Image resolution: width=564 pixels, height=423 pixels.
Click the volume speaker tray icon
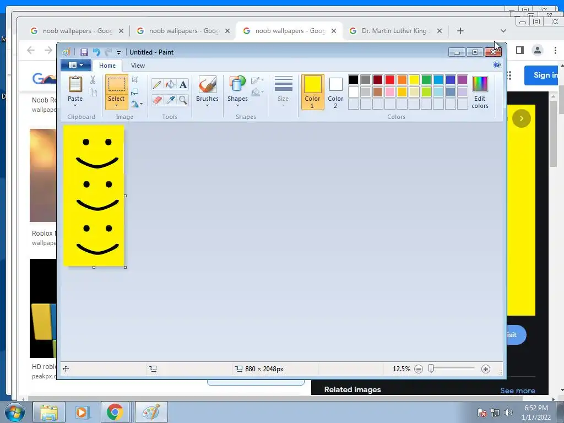point(508,413)
